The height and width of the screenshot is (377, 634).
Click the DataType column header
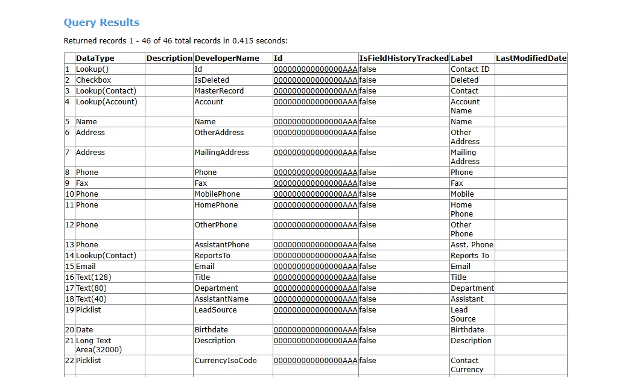(x=95, y=59)
